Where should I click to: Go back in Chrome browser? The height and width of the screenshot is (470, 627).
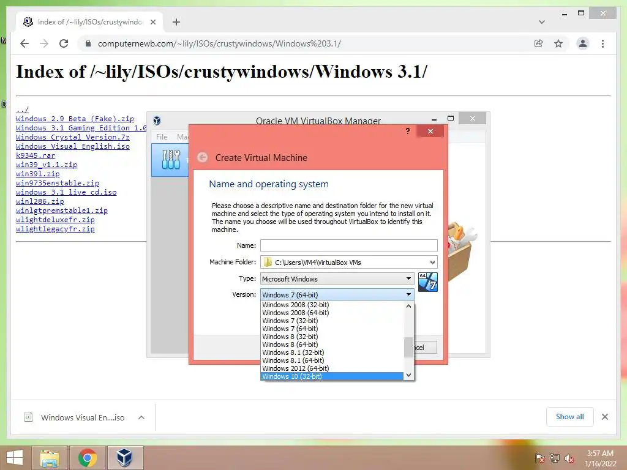24,43
